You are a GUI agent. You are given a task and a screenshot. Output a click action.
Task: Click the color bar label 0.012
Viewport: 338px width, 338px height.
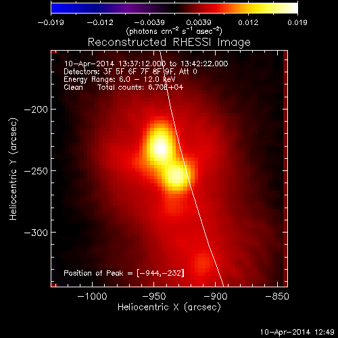(x=248, y=22)
